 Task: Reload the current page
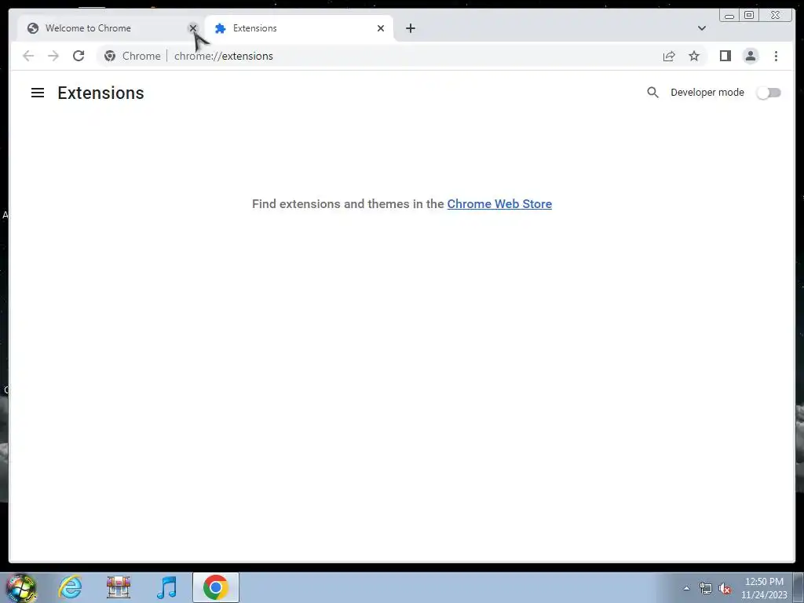79,56
